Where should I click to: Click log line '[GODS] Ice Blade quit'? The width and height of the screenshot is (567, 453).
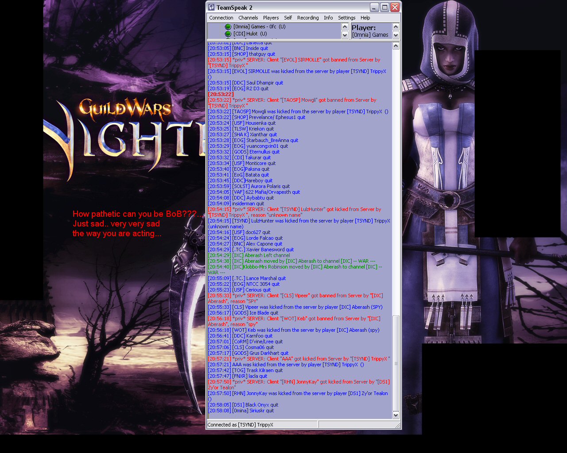tap(243, 313)
